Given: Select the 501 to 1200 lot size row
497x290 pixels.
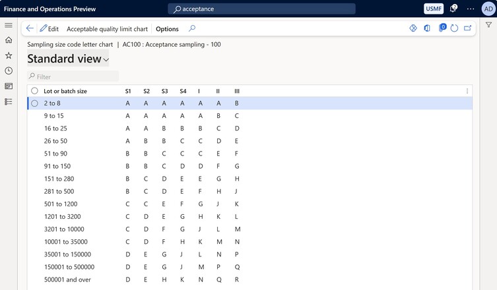Looking at the screenshot, I should 249,204.
